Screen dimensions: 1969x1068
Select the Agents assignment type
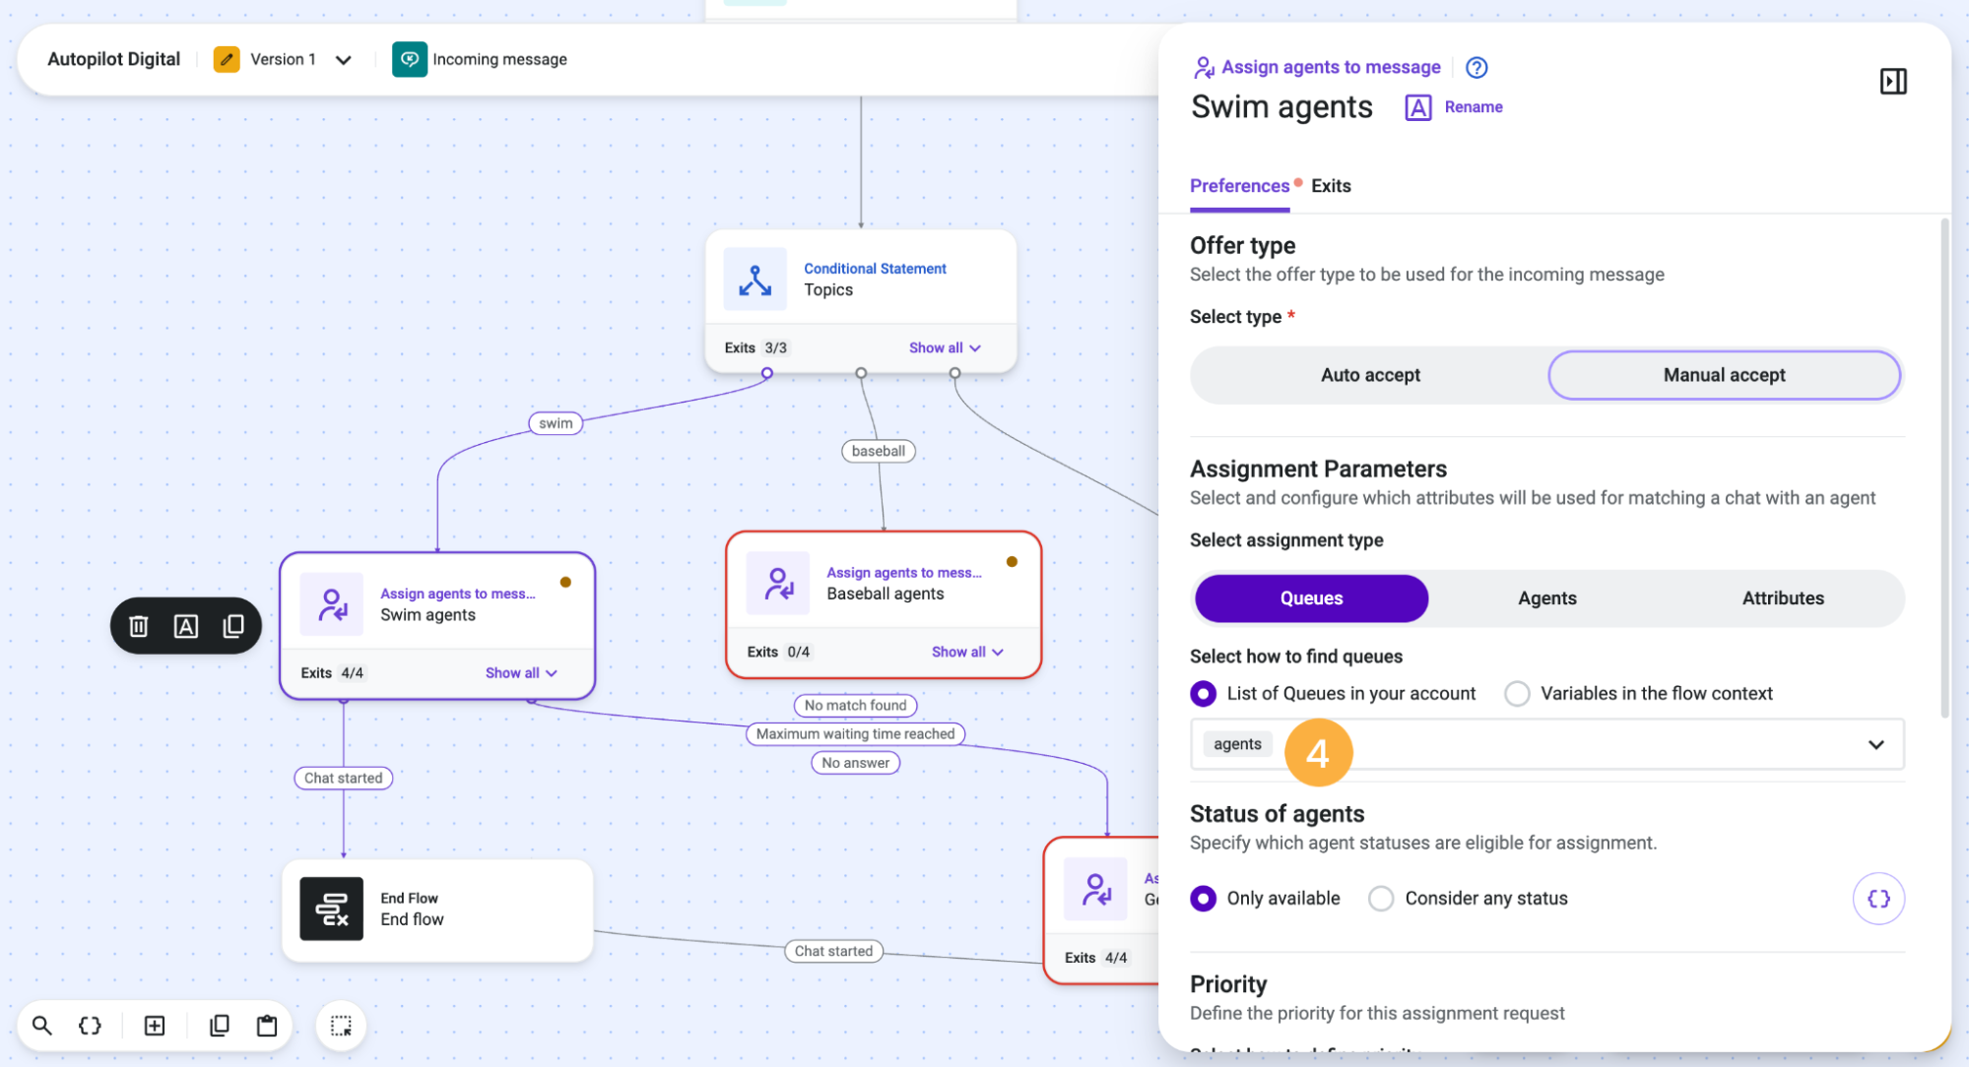(x=1546, y=598)
